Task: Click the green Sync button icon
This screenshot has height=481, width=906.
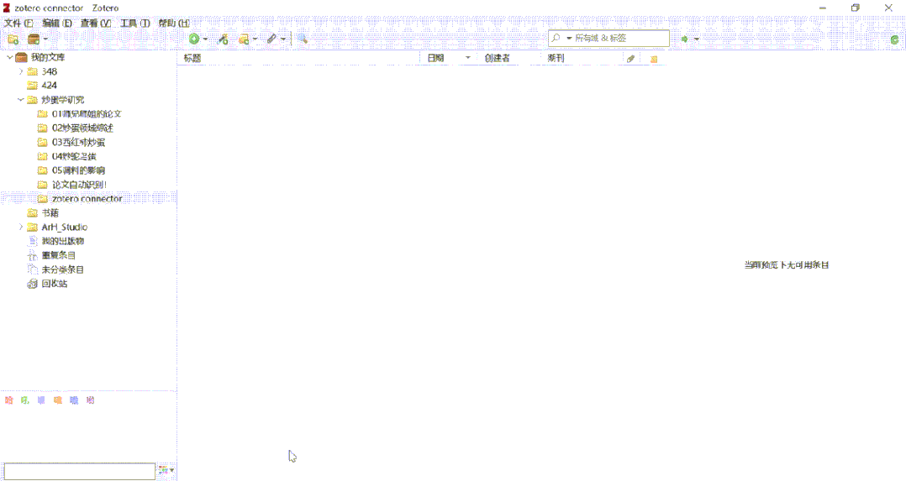Action: [894, 39]
